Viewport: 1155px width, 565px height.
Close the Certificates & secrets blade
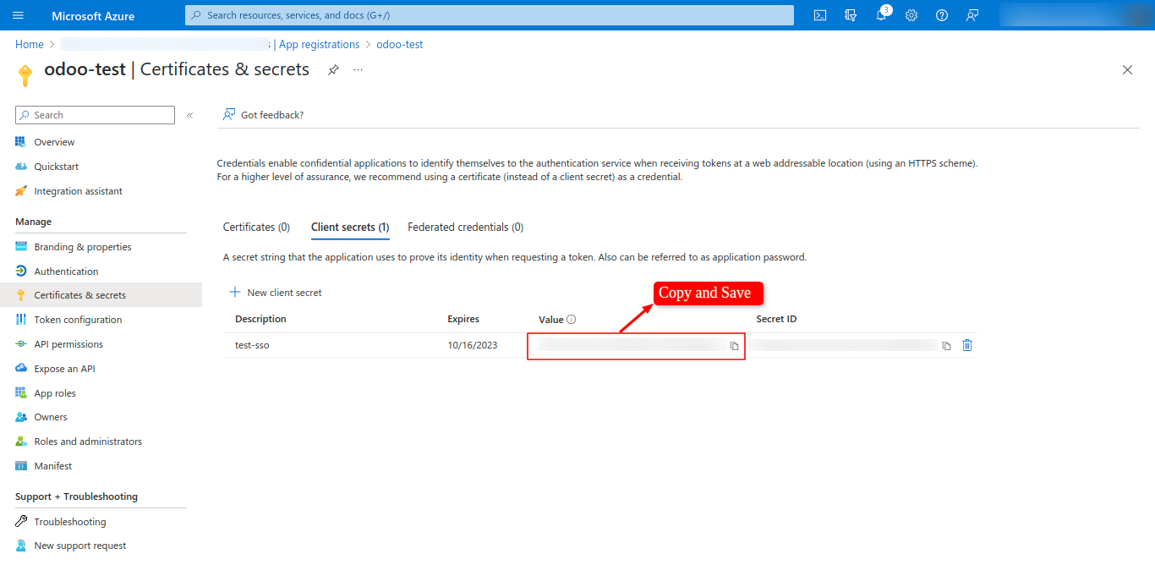click(1127, 70)
